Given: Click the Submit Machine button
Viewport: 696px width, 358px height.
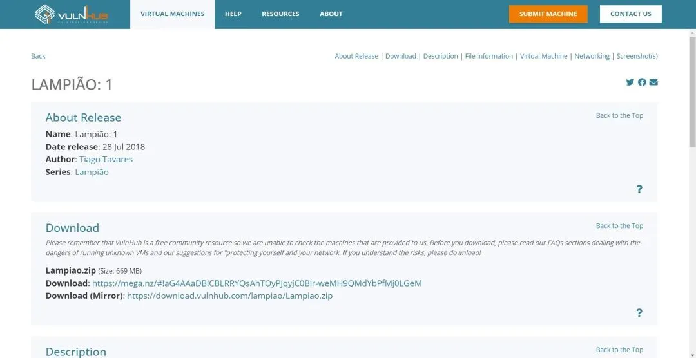Looking at the screenshot, I should pos(548,14).
